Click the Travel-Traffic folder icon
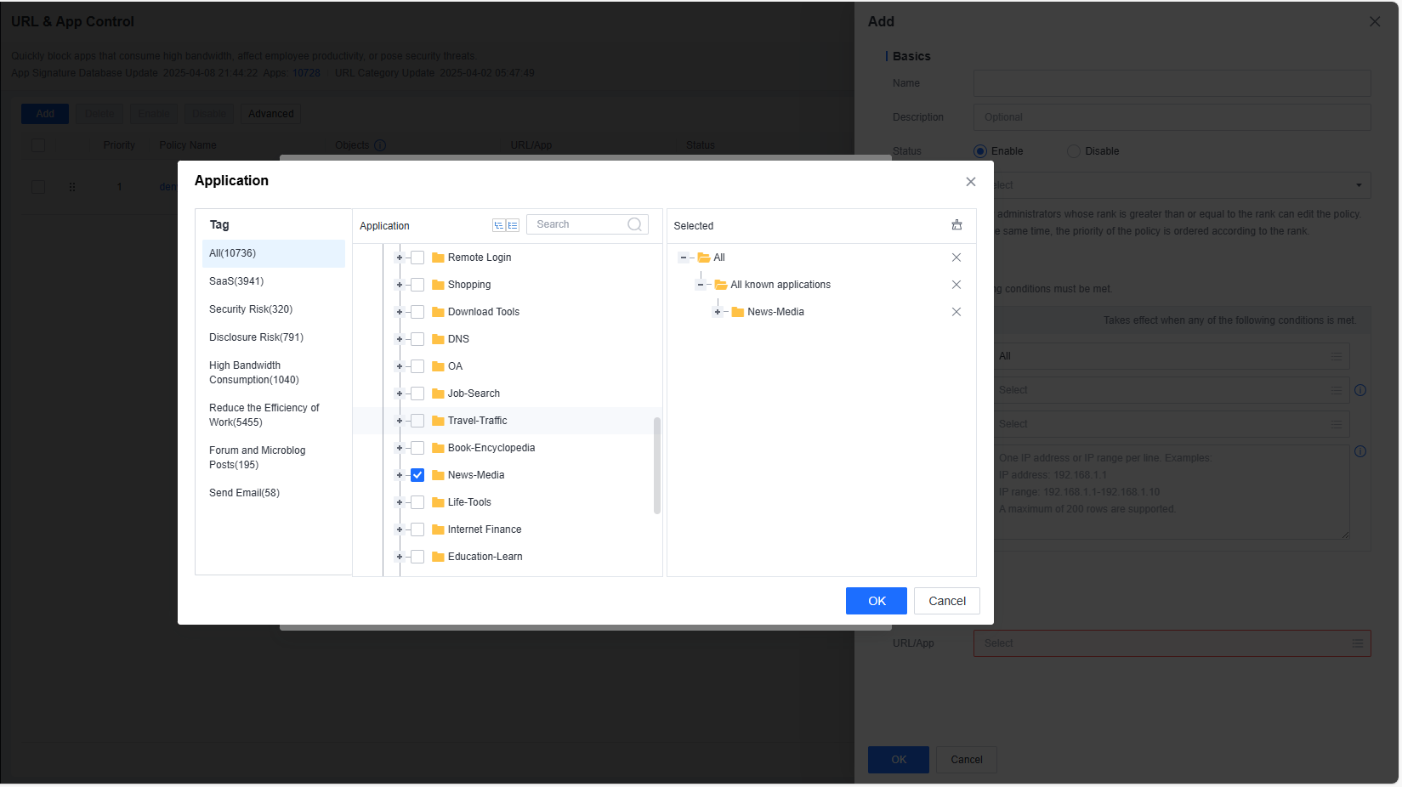Screen dimensions: 1402x787 click(x=438, y=421)
